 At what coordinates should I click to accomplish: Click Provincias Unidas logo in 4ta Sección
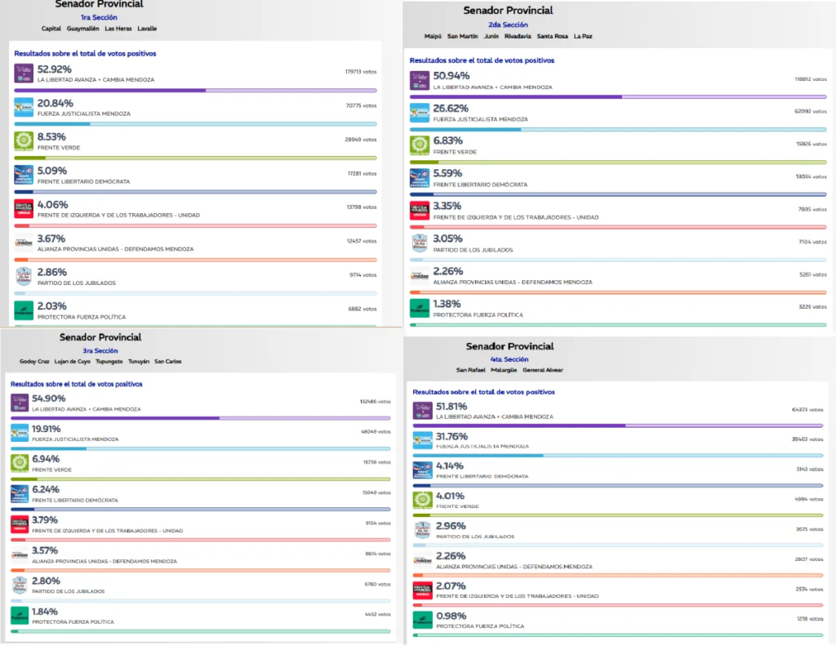coord(422,560)
